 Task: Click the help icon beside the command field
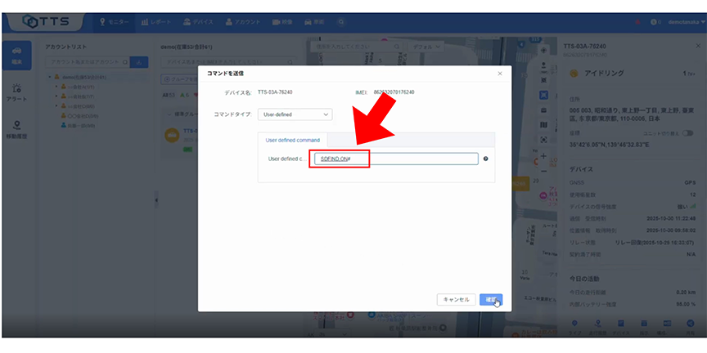tap(485, 159)
